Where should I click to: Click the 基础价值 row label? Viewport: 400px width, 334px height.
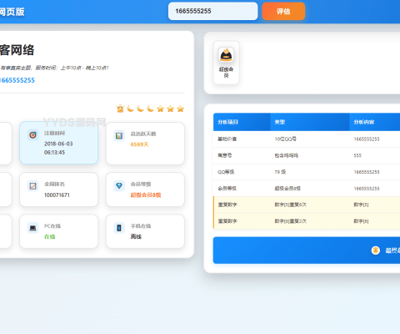coord(227,139)
